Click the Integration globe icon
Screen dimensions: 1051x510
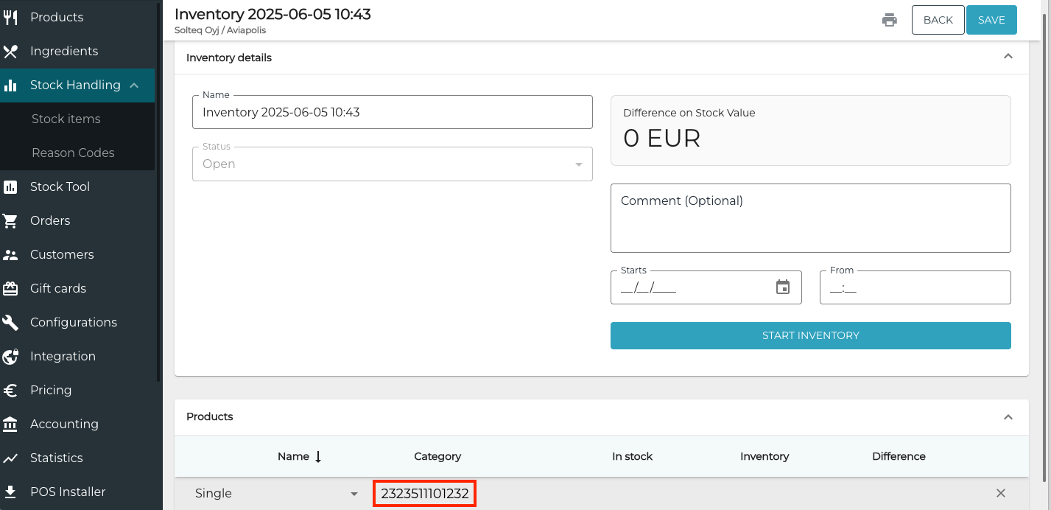tap(10, 356)
